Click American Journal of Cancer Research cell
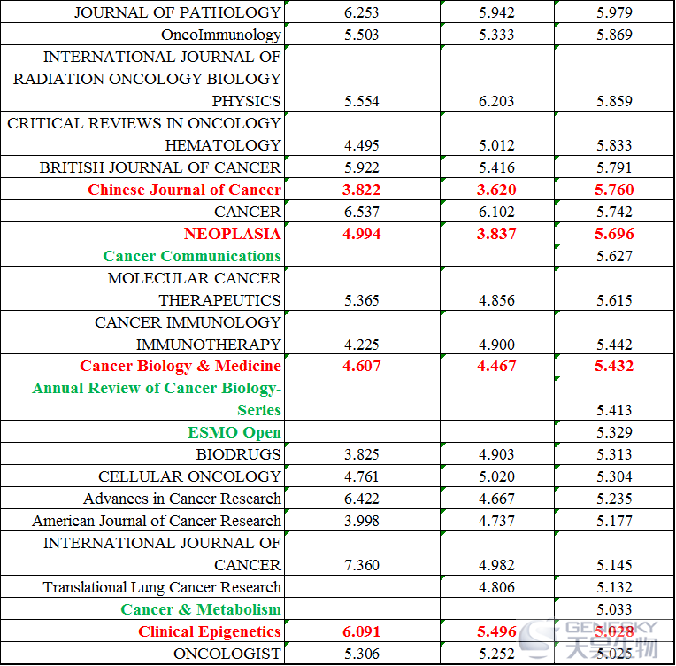676x666 pixels. click(x=142, y=520)
